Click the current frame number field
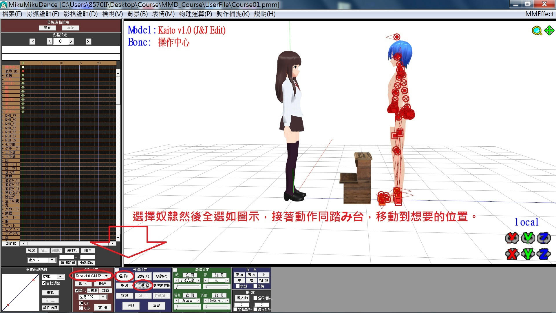This screenshot has height=313, width=556. 61,41
